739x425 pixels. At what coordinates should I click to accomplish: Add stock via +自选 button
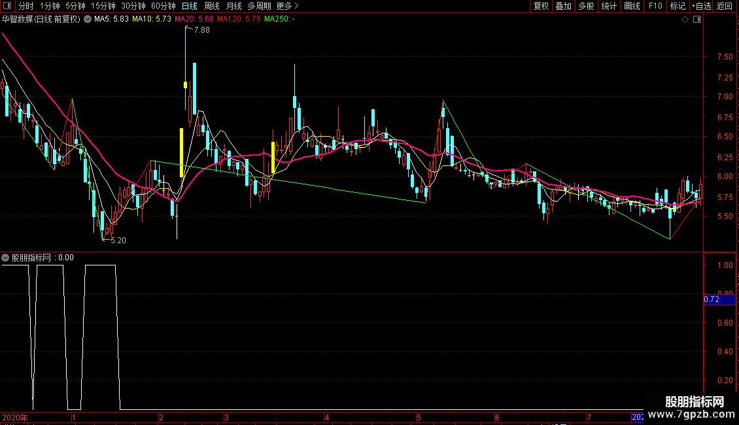tap(701, 6)
